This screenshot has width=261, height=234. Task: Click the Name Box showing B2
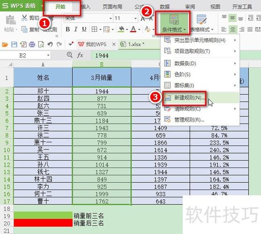(x=22, y=55)
